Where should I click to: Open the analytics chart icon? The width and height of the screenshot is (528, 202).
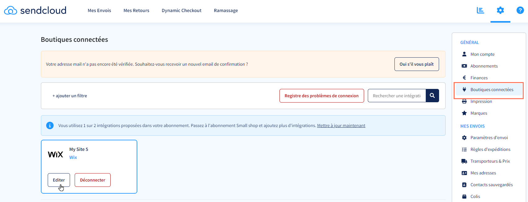click(x=480, y=11)
